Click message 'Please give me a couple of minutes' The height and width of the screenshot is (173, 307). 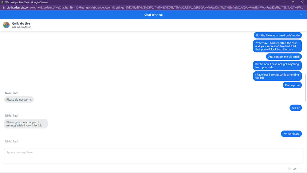(x=26, y=124)
